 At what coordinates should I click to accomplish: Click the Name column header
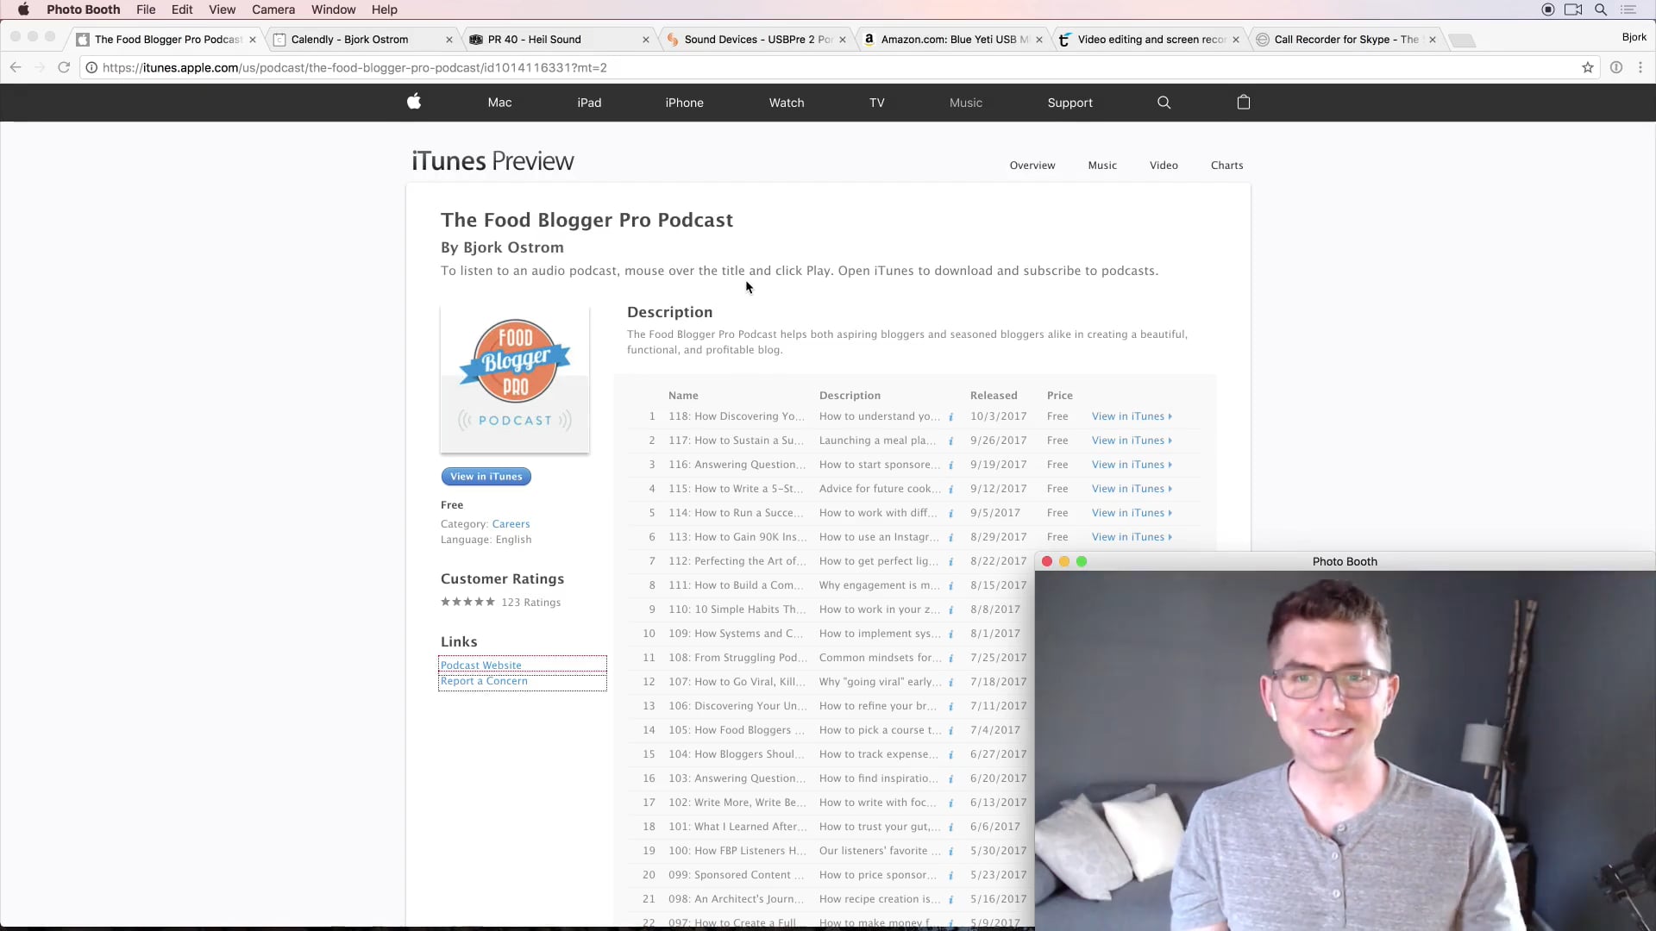(x=683, y=396)
